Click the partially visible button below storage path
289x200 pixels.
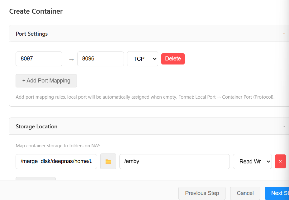36,179
